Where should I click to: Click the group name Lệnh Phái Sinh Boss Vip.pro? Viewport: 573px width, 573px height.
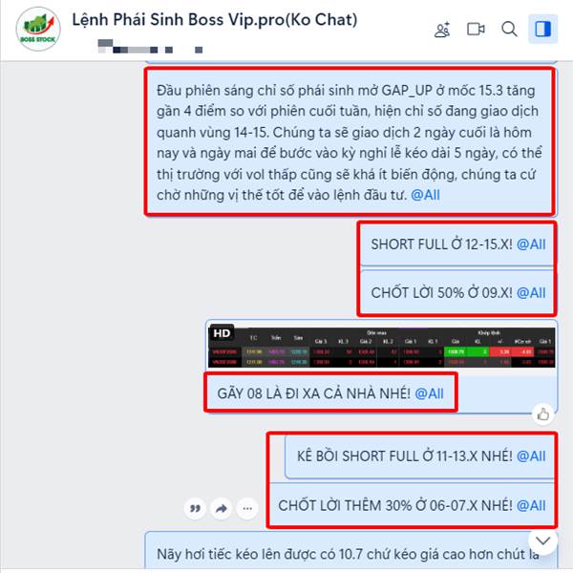(x=215, y=20)
